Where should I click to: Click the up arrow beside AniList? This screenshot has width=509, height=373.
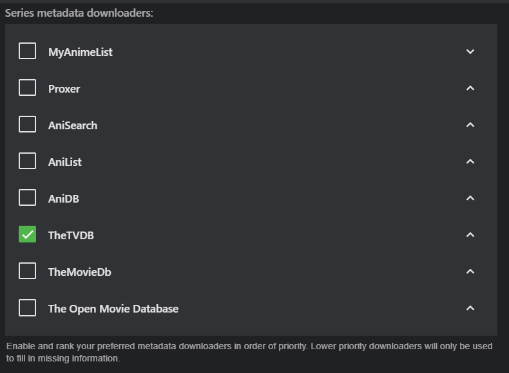[470, 161]
